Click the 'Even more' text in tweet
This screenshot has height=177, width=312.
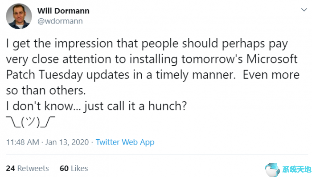271,75
